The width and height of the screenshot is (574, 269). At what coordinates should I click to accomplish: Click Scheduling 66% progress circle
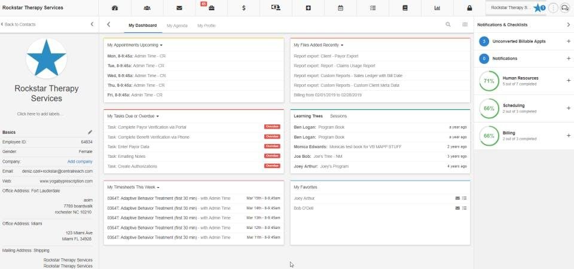click(x=489, y=108)
